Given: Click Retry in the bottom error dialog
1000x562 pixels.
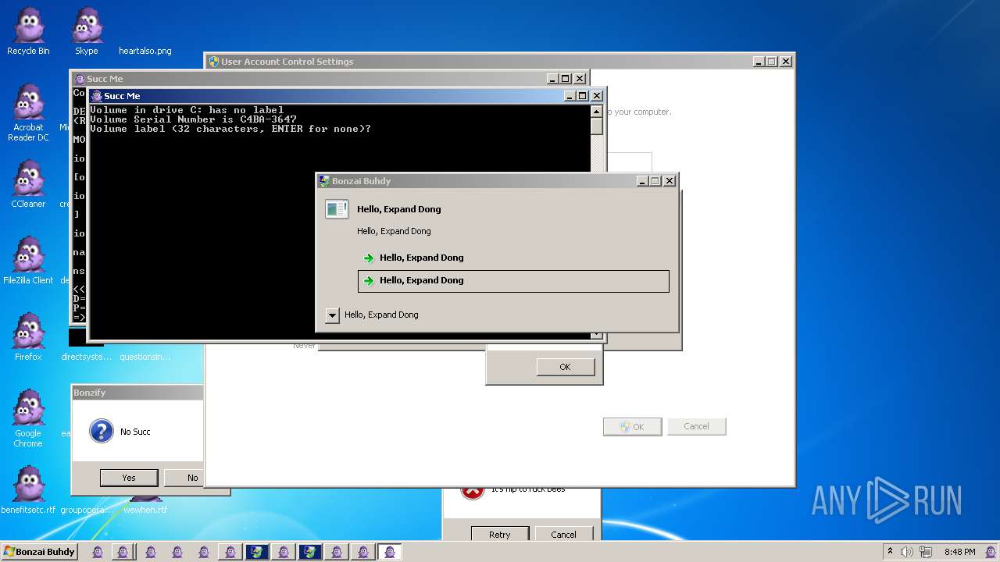Looking at the screenshot, I should 500,535.
